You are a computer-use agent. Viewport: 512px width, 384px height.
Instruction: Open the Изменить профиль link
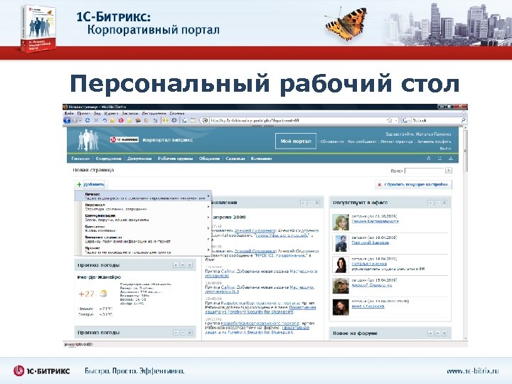[x=434, y=142]
